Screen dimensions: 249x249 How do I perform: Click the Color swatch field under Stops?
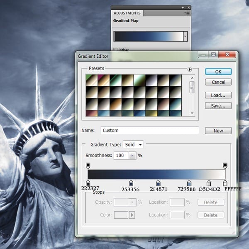(121, 215)
